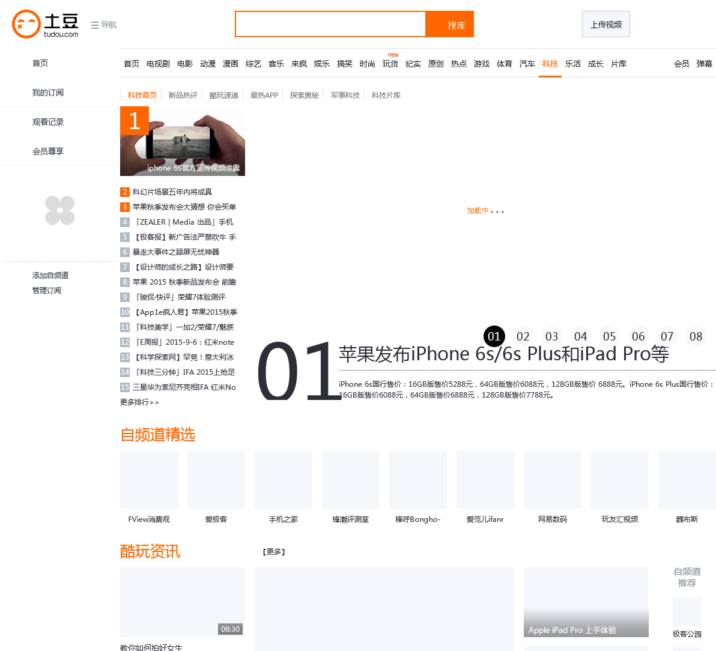
Task: Open the 手机之家 channel
Action: point(284,480)
